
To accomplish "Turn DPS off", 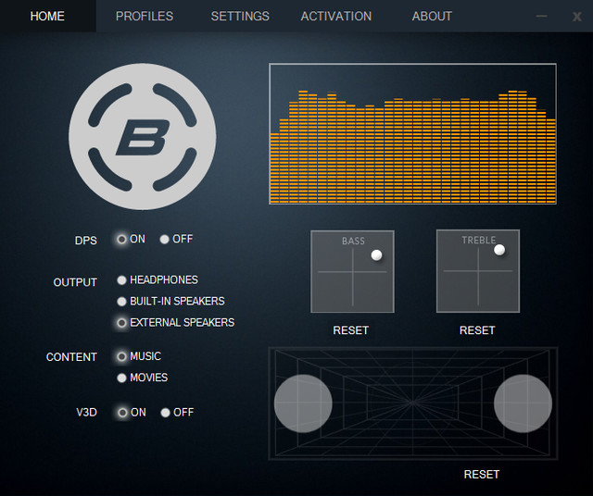I will pyautogui.click(x=165, y=239).
